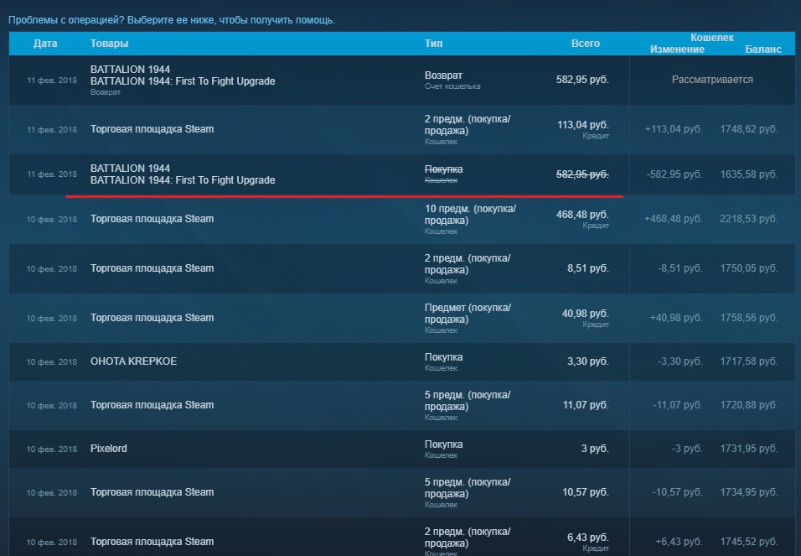Select the 10 предм. market transaction for 468,48 руб.
Screen dimensions: 801x556
coord(152,219)
